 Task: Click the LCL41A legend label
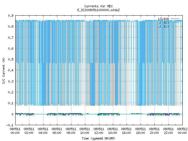tap(163, 19)
